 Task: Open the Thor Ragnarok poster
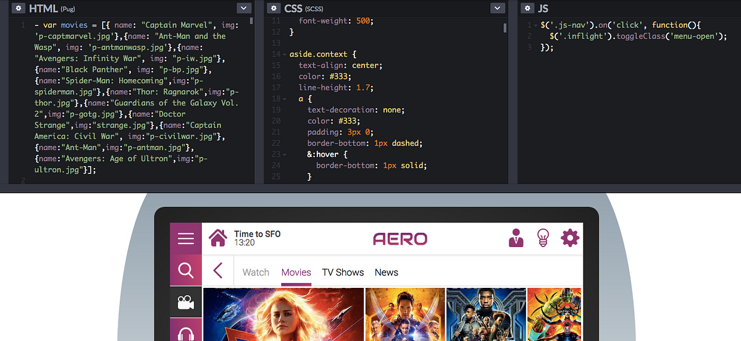point(555,314)
